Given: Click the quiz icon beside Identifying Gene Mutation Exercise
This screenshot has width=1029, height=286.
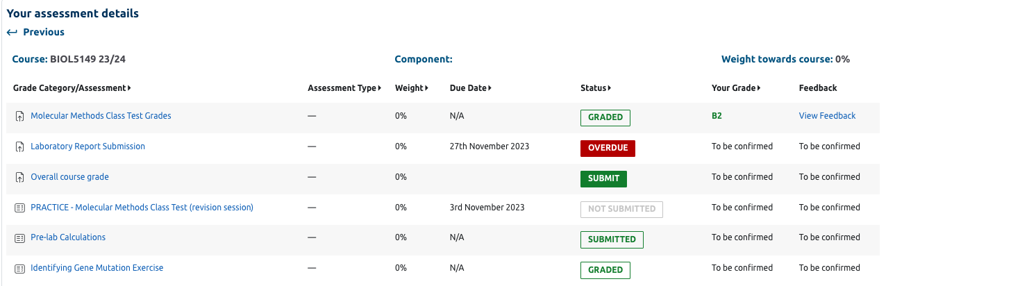Looking at the screenshot, I should (x=19, y=269).
